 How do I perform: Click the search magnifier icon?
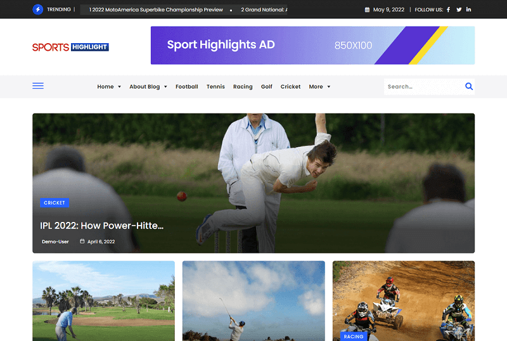point(469,86)
